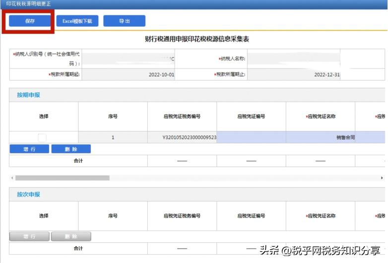The height and width of the screenshot is (263, 388).
Task: Click 删除 under 按期申报 table
Action: pos(71,149)
